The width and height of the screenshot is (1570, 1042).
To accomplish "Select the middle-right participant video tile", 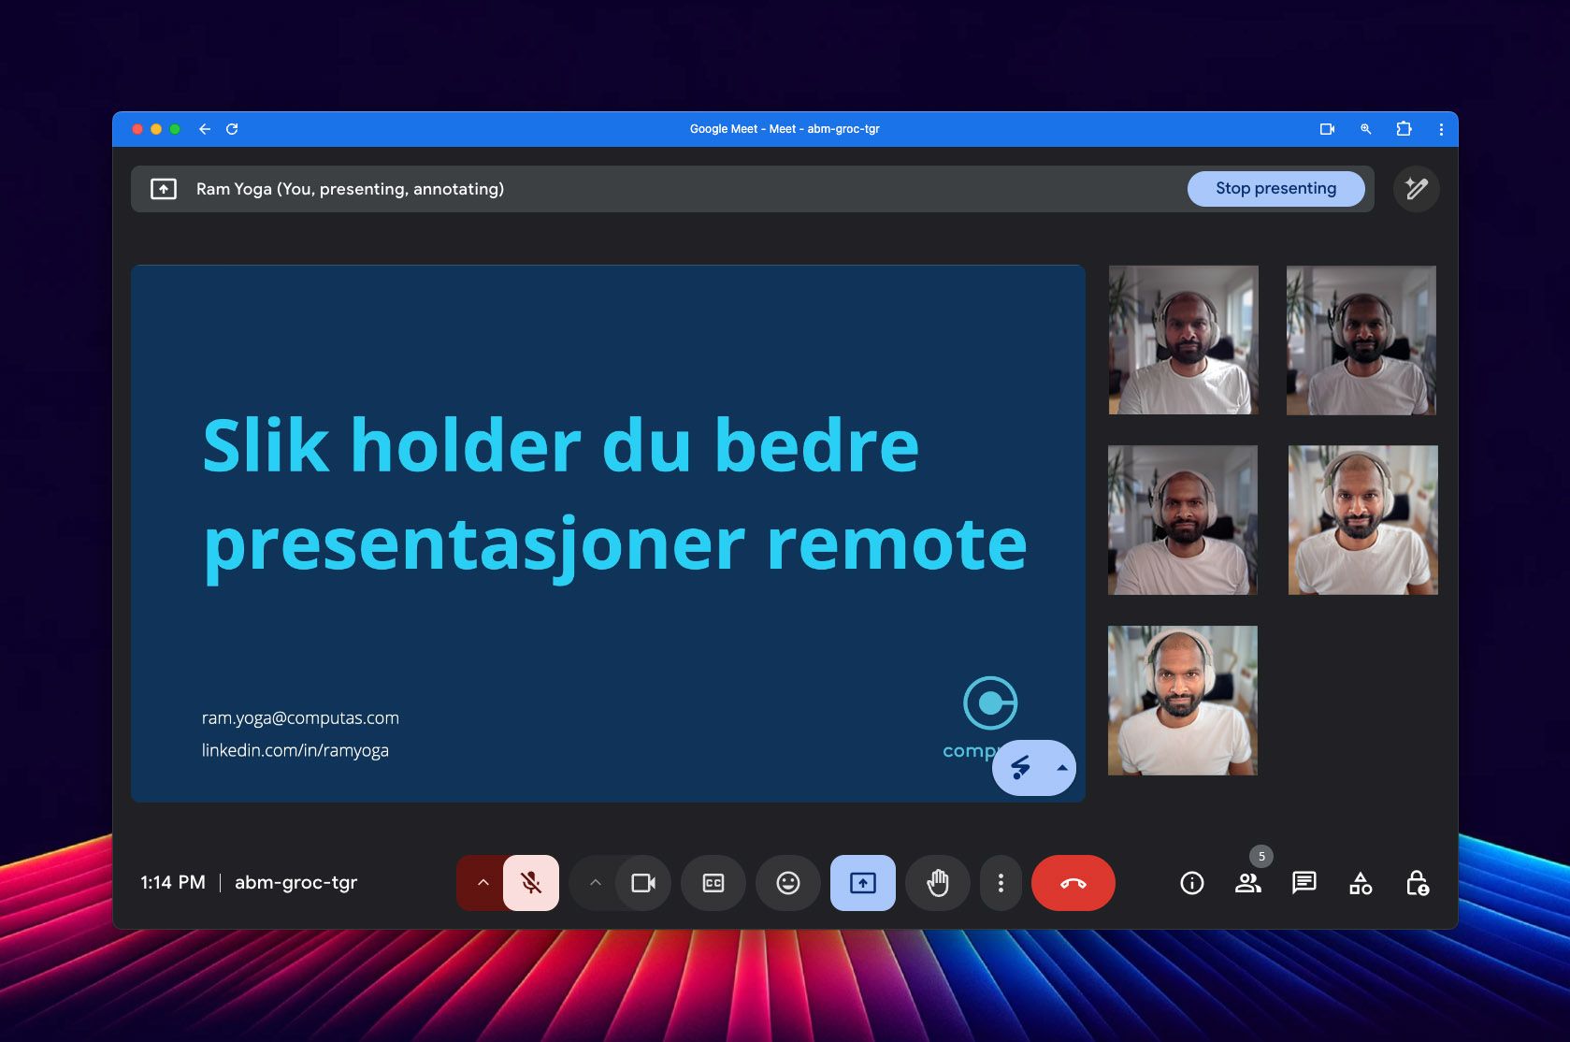I will [x=1363, y=520].
